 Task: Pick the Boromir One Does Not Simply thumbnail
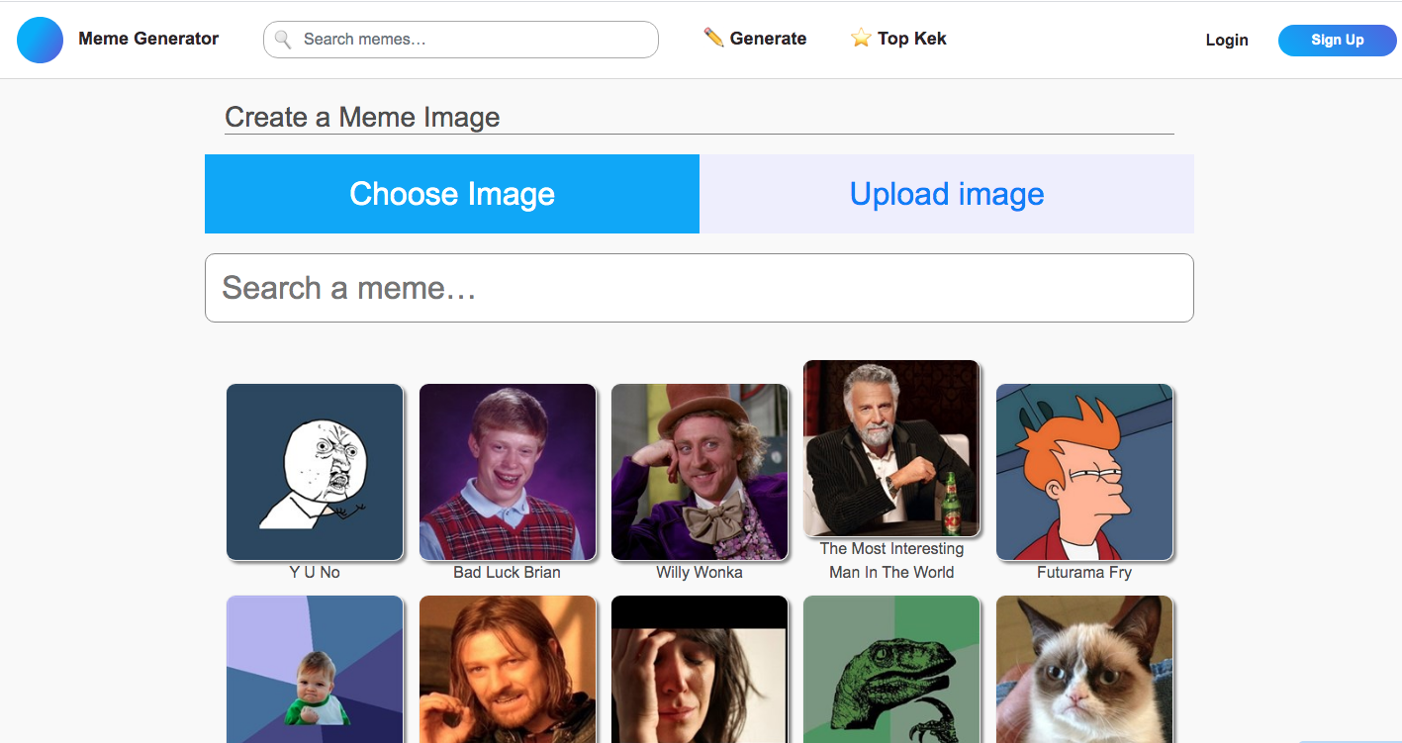pos(508,670)
